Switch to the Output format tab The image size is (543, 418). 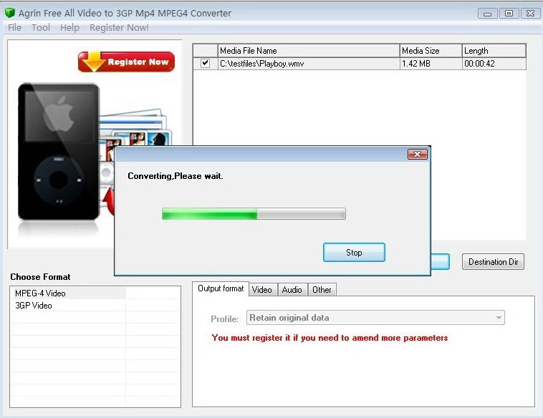pos(221,288)
